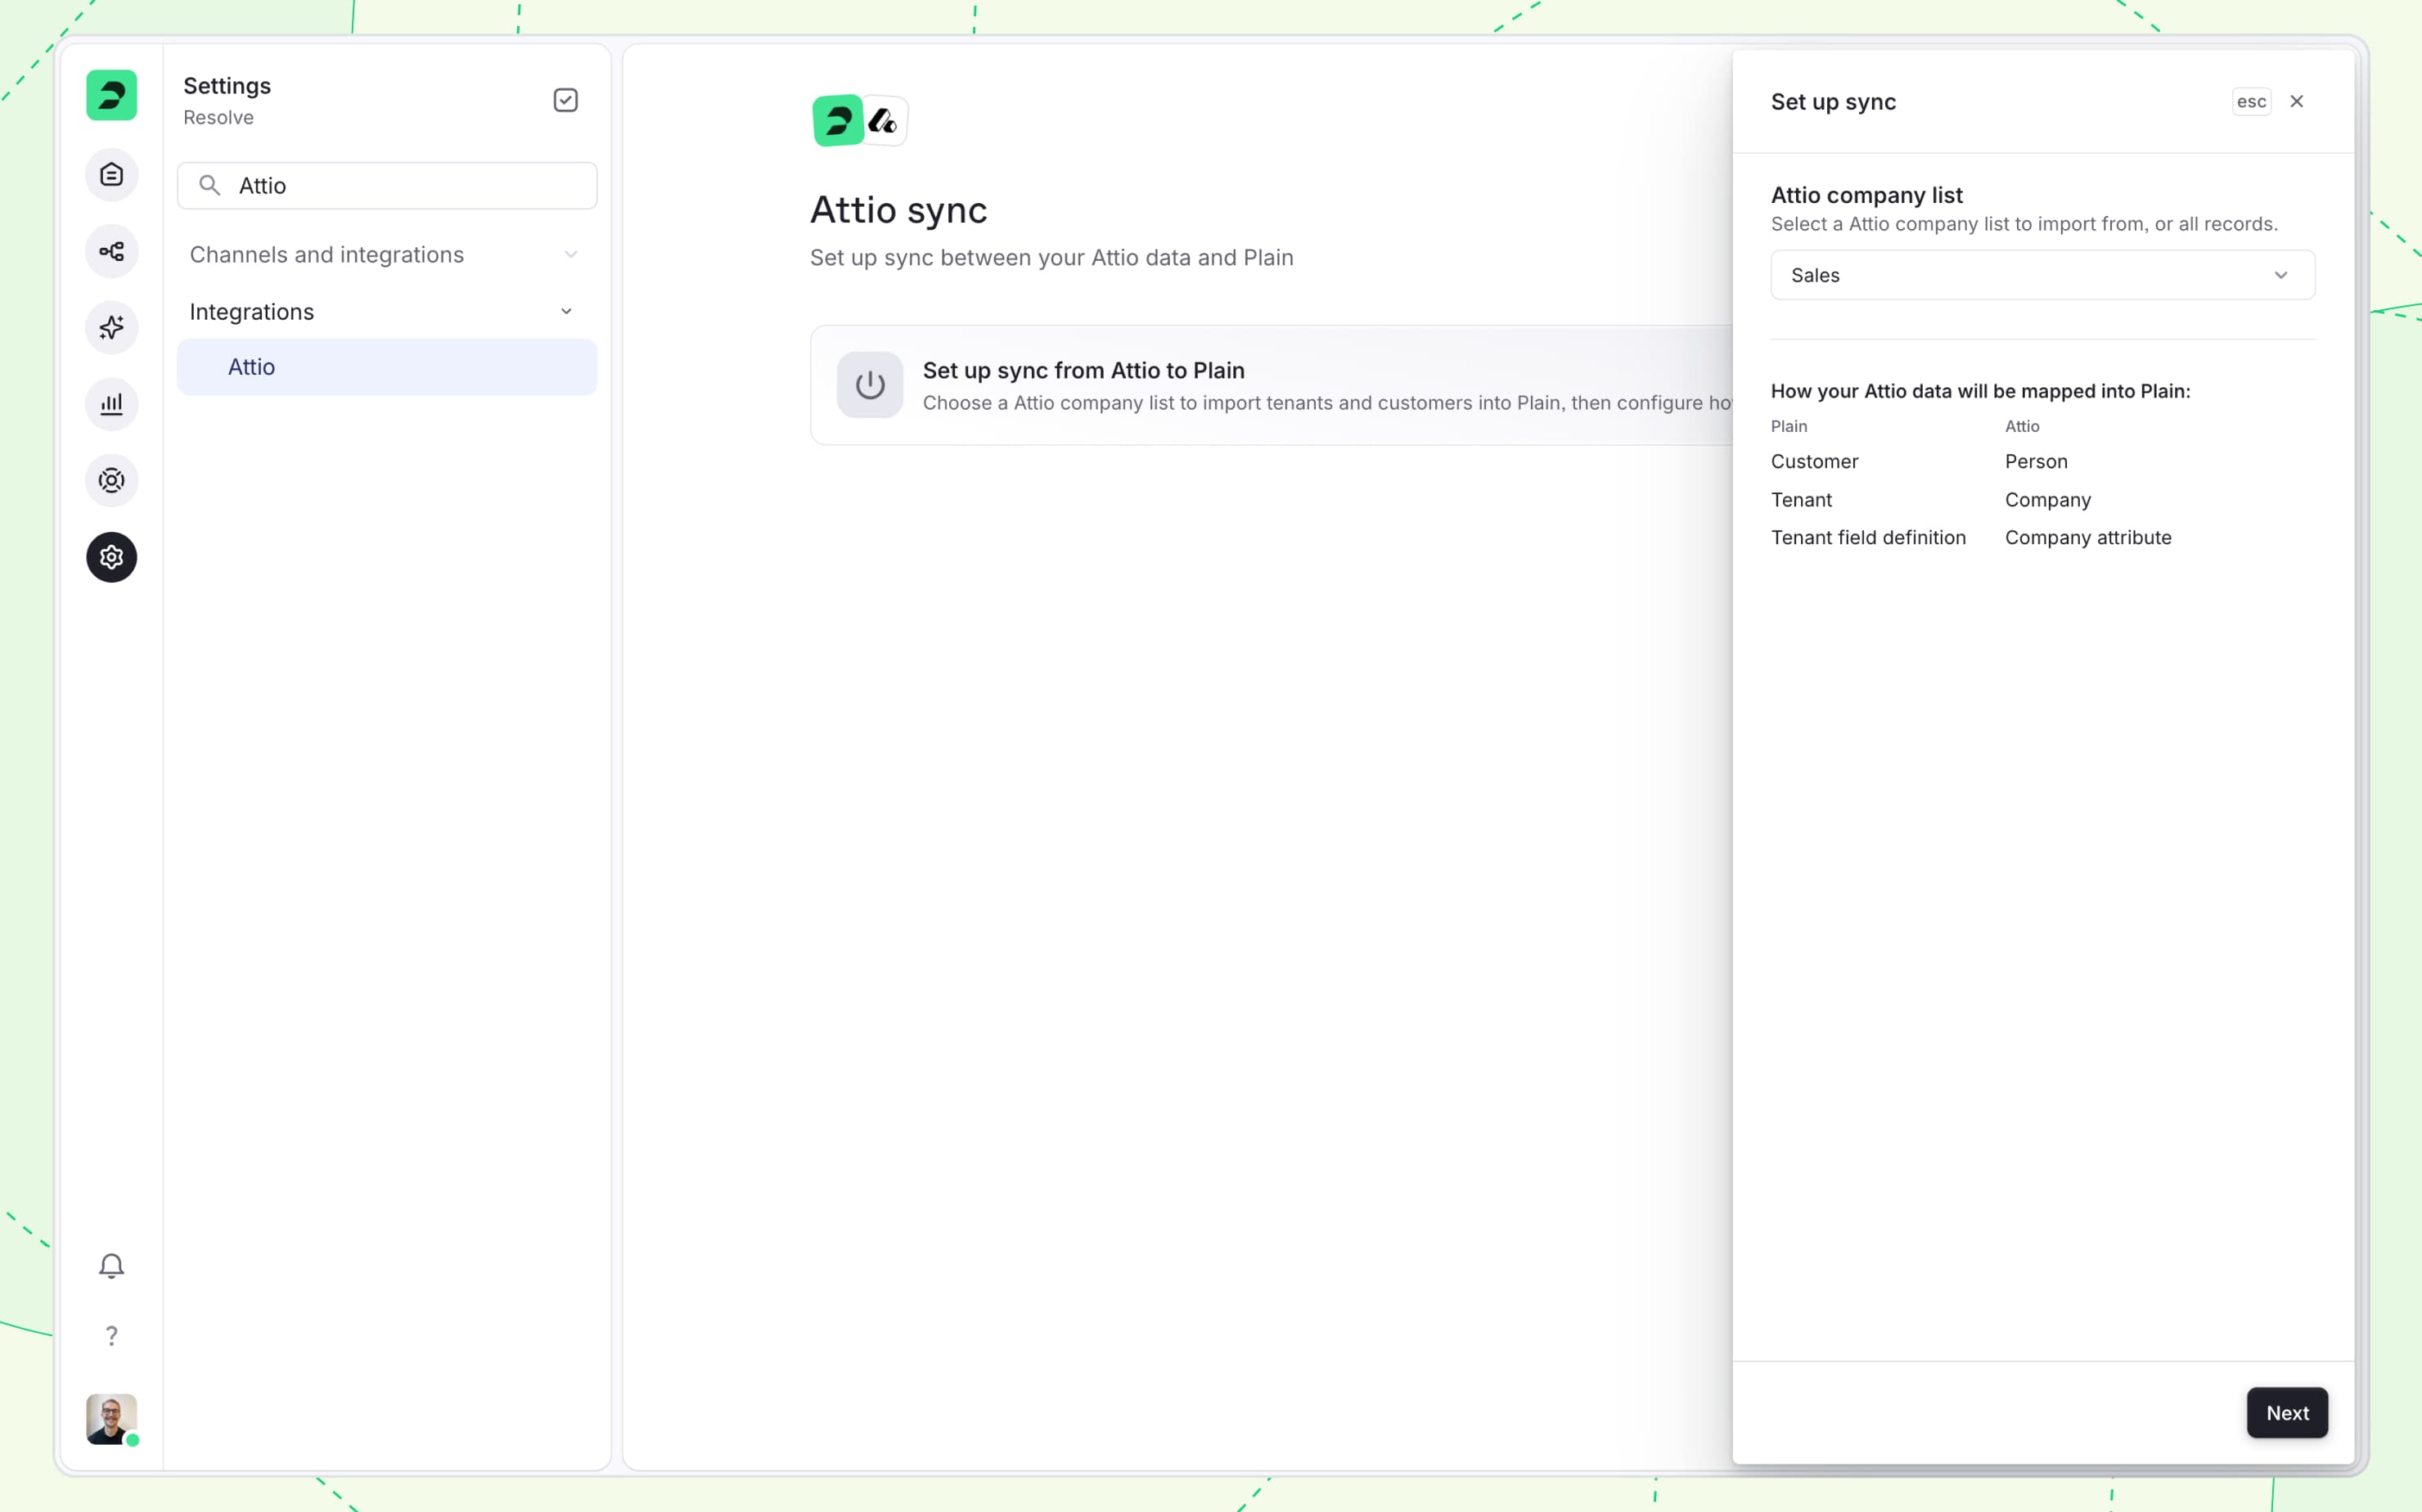
Task: Open the bar chart insights icon
Action: click(111, 404)
